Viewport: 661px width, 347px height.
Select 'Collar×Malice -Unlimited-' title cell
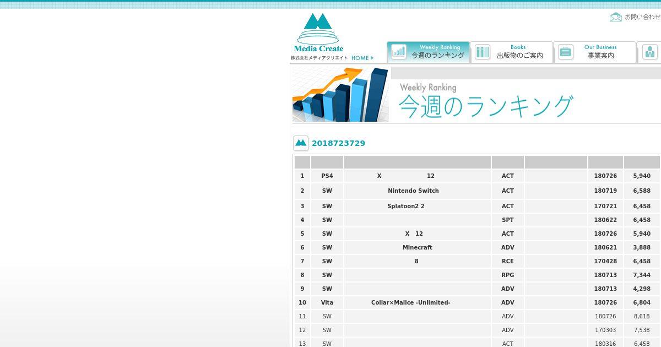click(x=418, y=302)
